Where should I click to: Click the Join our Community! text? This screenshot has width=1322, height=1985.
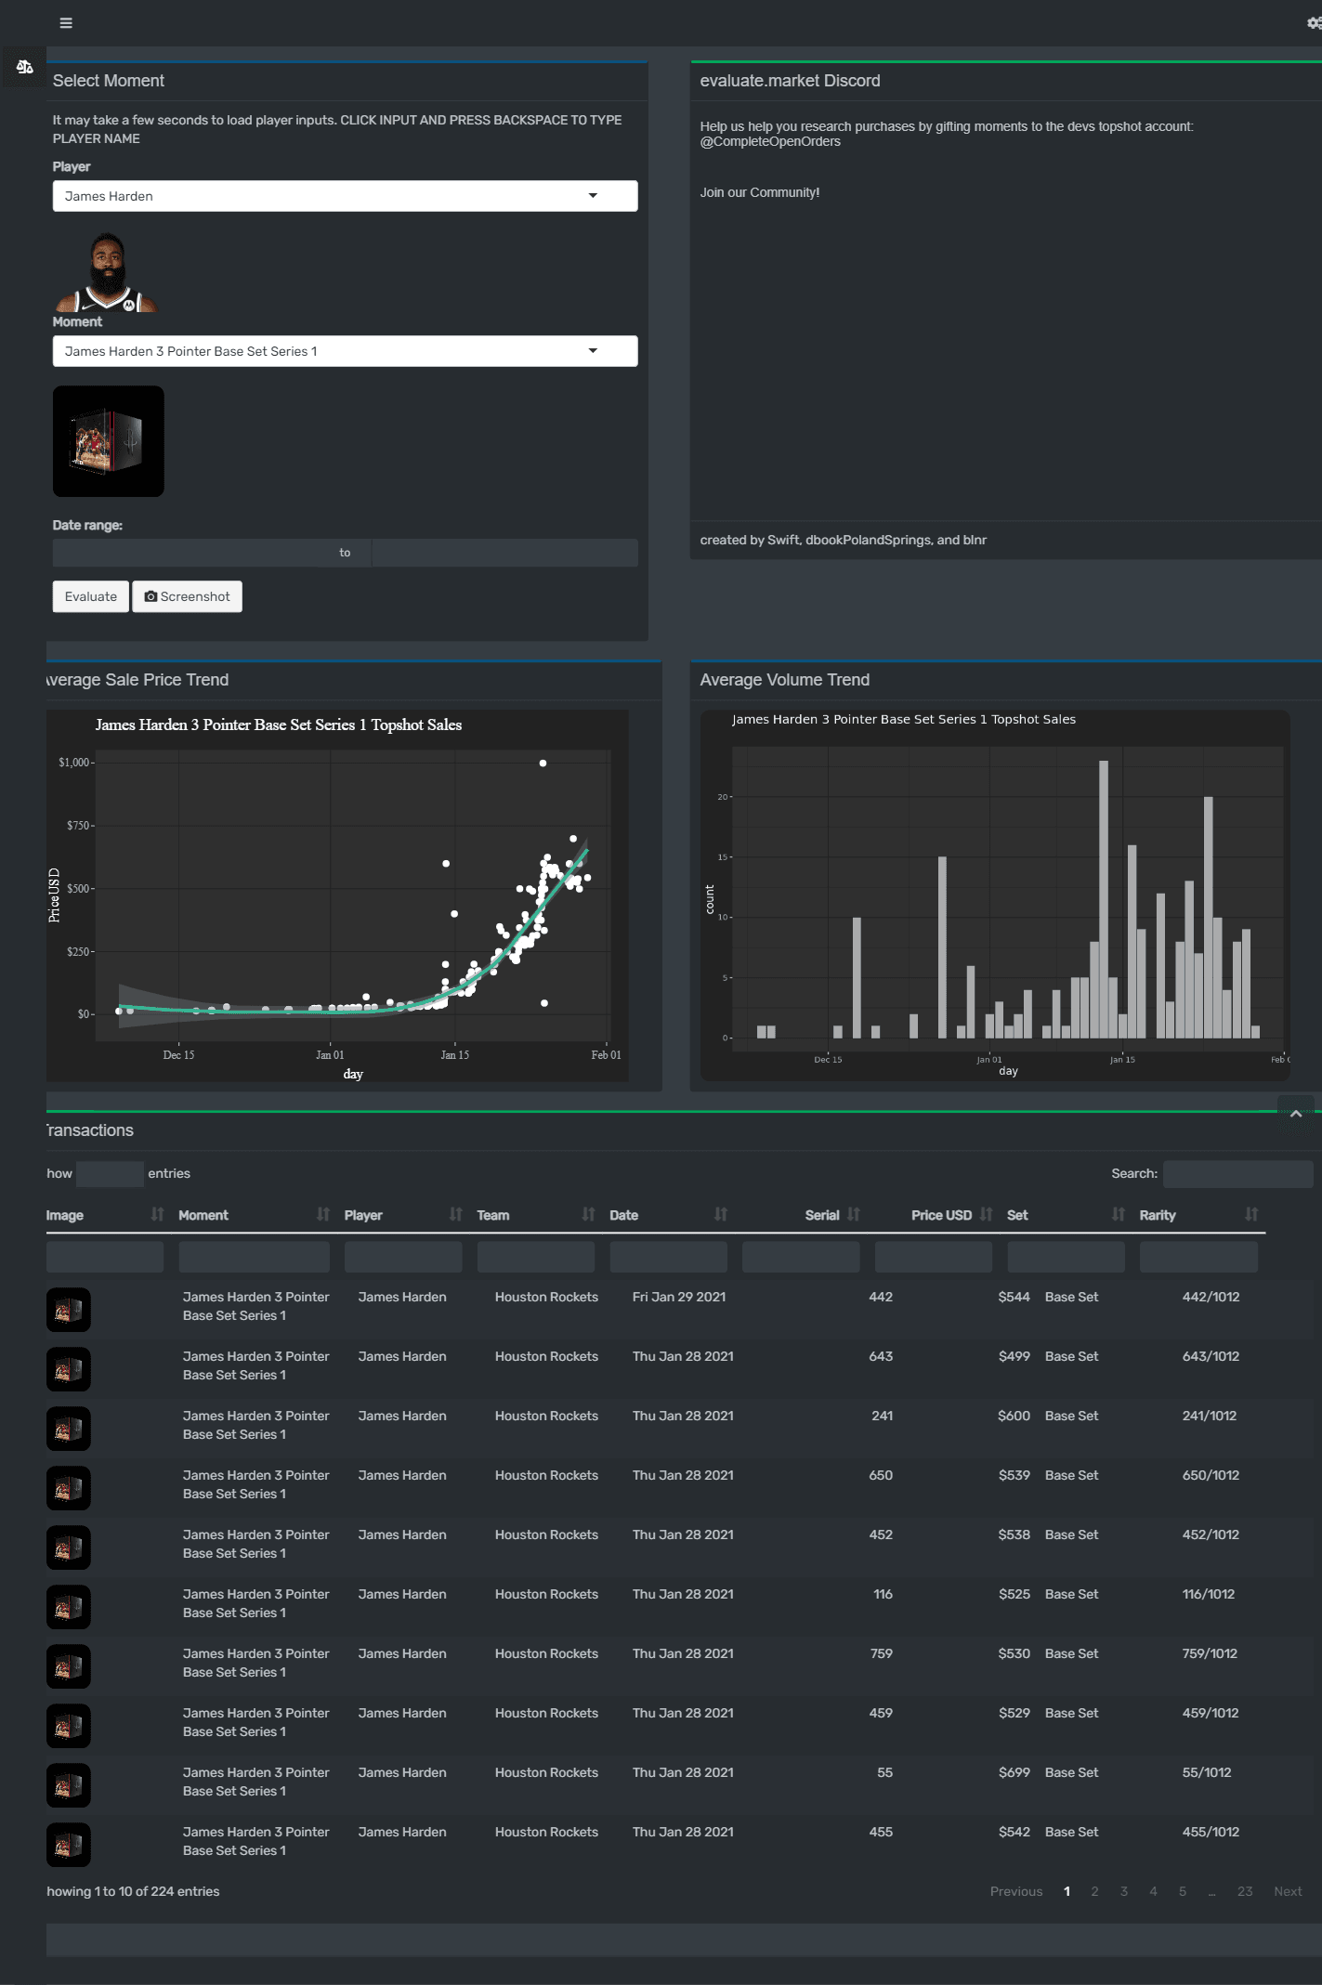(759, 192)
